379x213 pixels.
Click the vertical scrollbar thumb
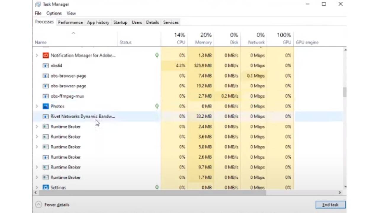click(345, 92)
